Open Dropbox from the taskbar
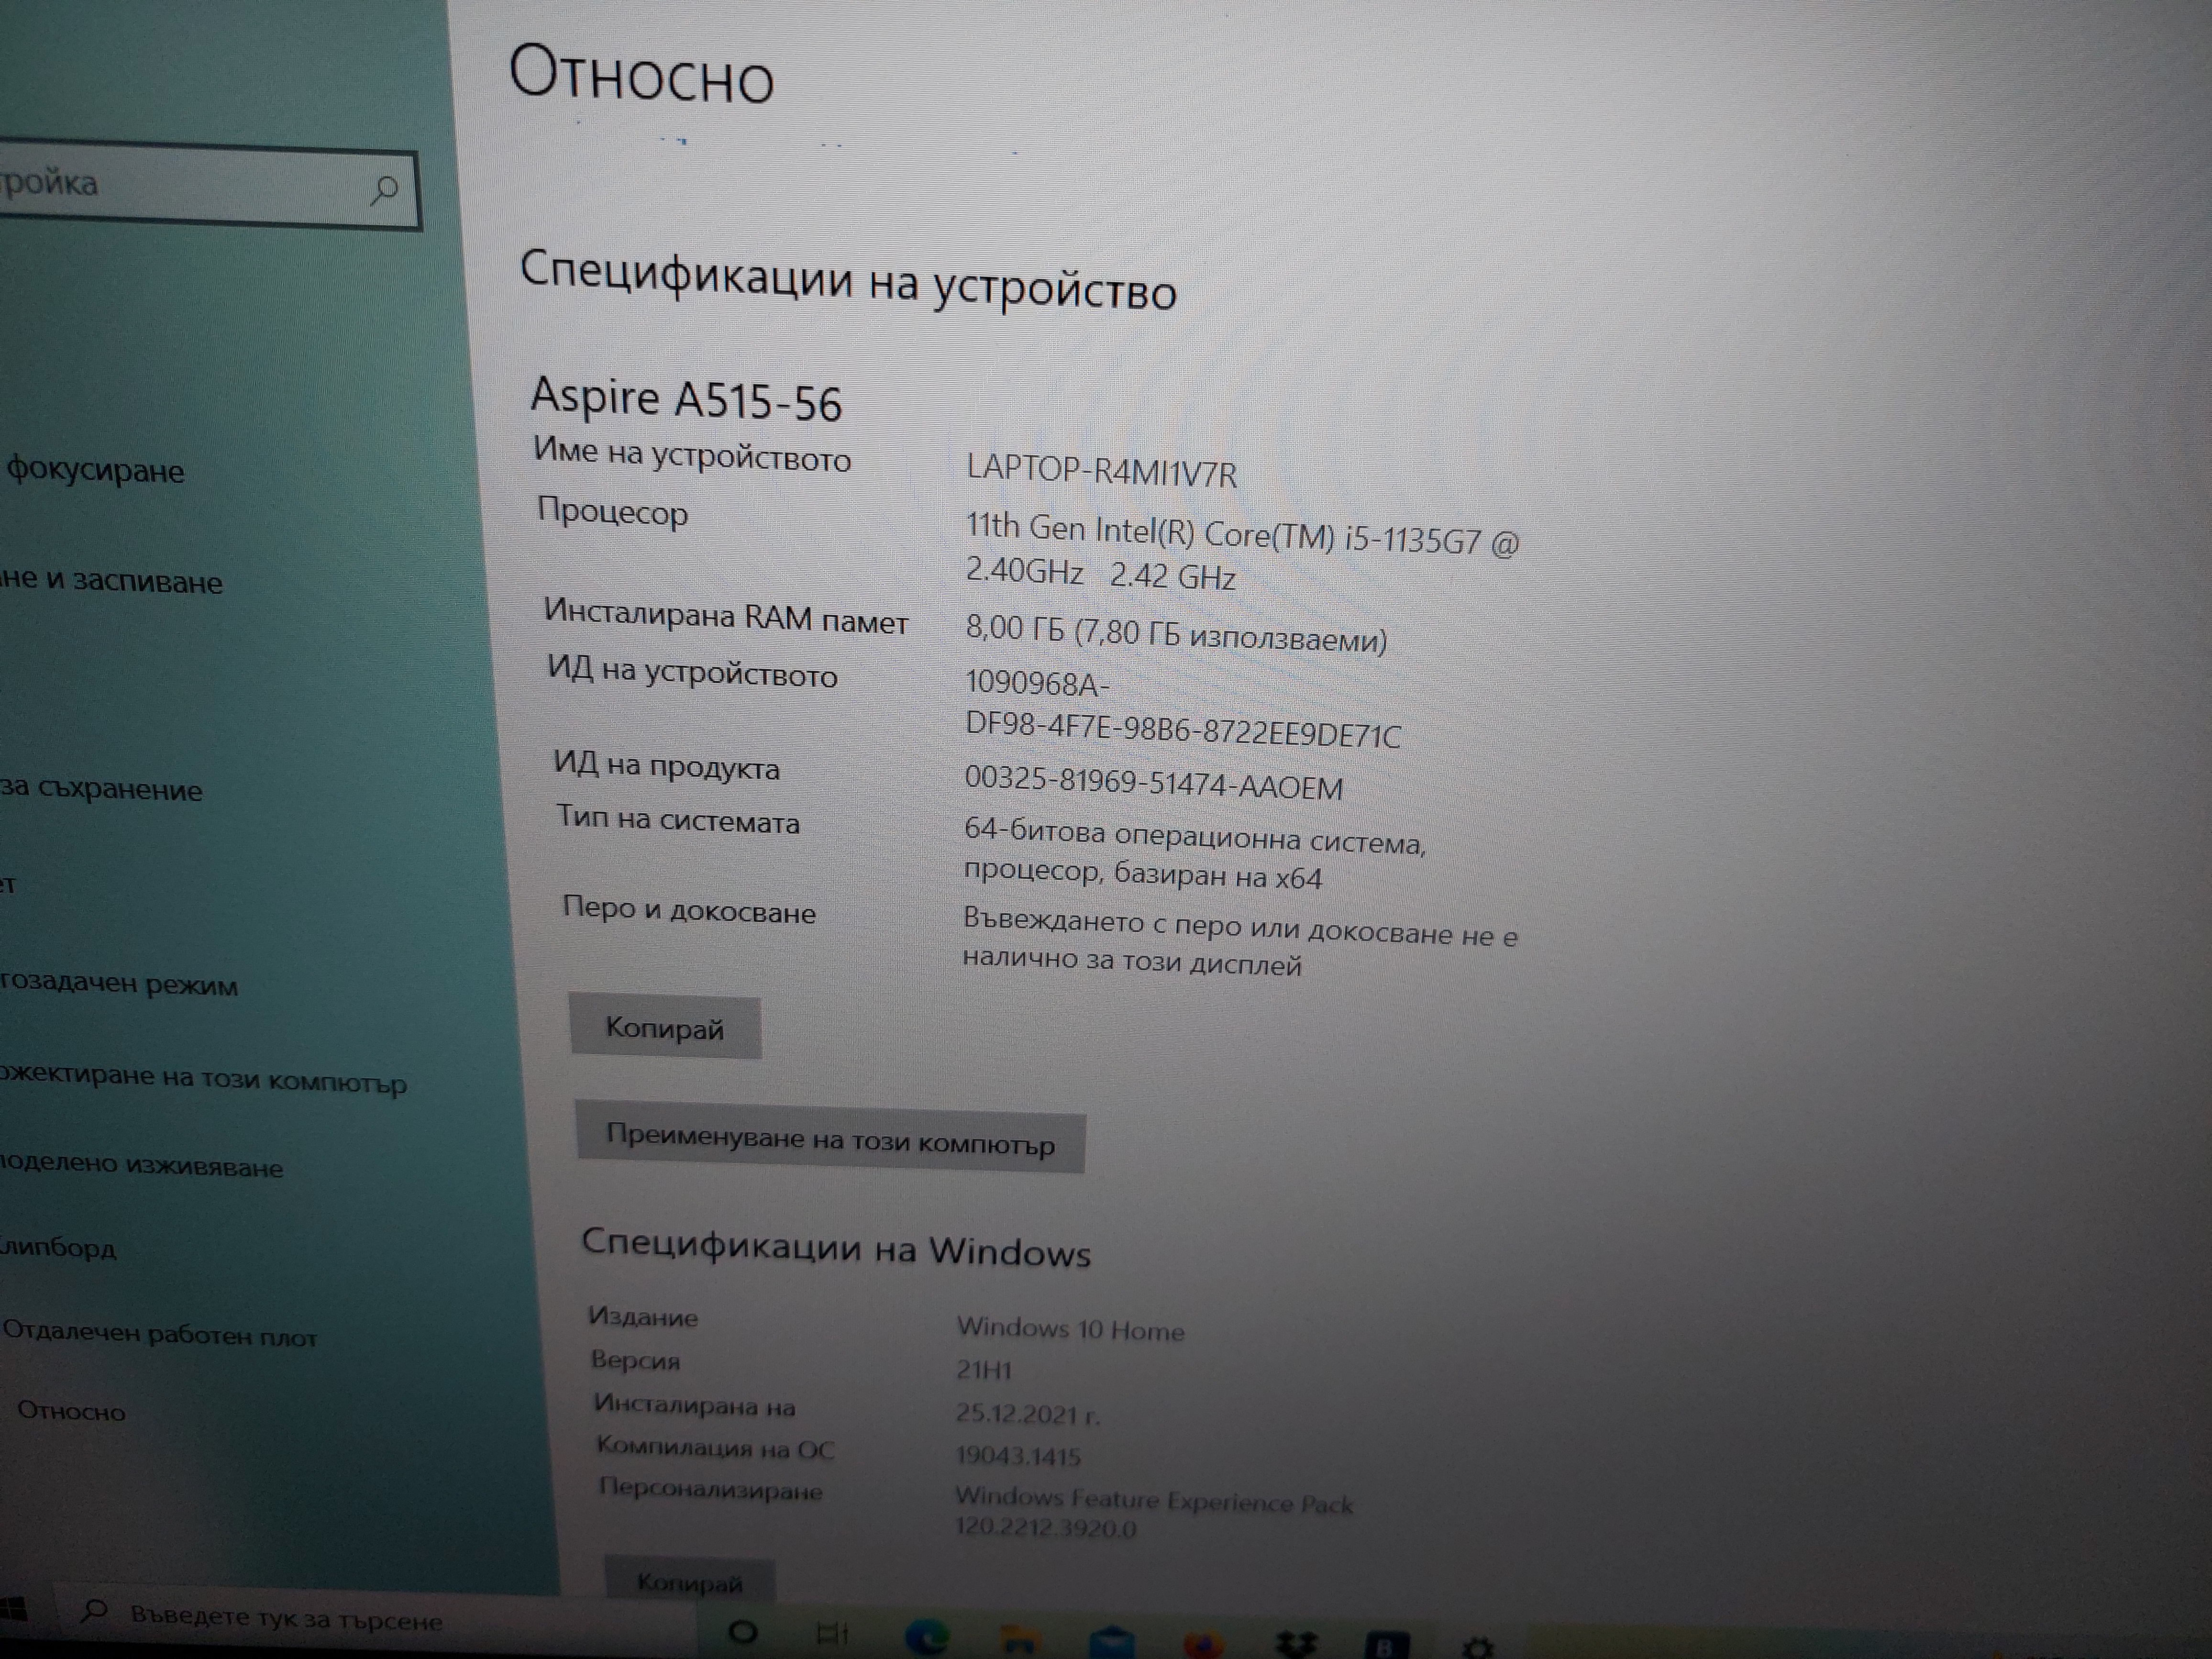Viewport: 2212px width, 1659px height. [x=1296, y=1644]
